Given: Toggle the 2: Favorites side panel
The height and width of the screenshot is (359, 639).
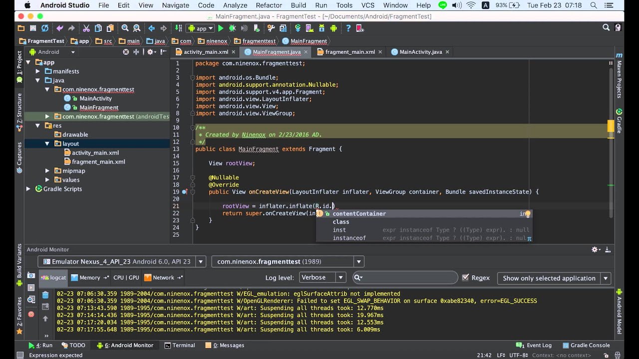Looking at the screenshot, I should (x=19, y=315).
